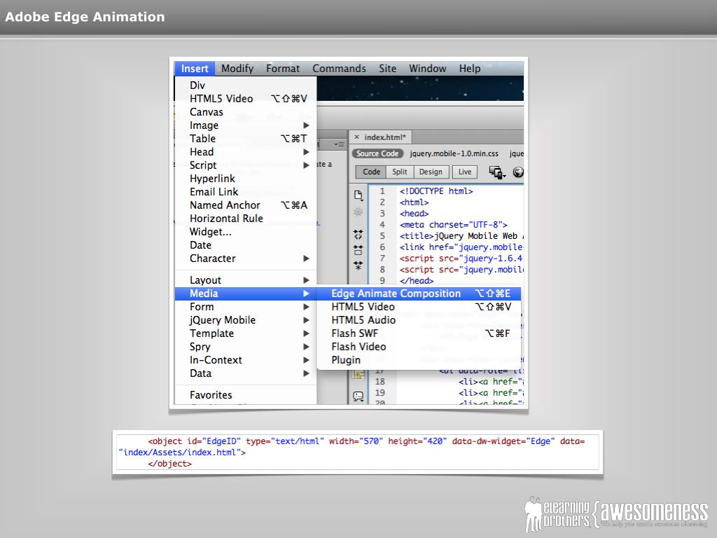Click code line "<html>"
Screen dimensions: 717x538
coord(415,202)
